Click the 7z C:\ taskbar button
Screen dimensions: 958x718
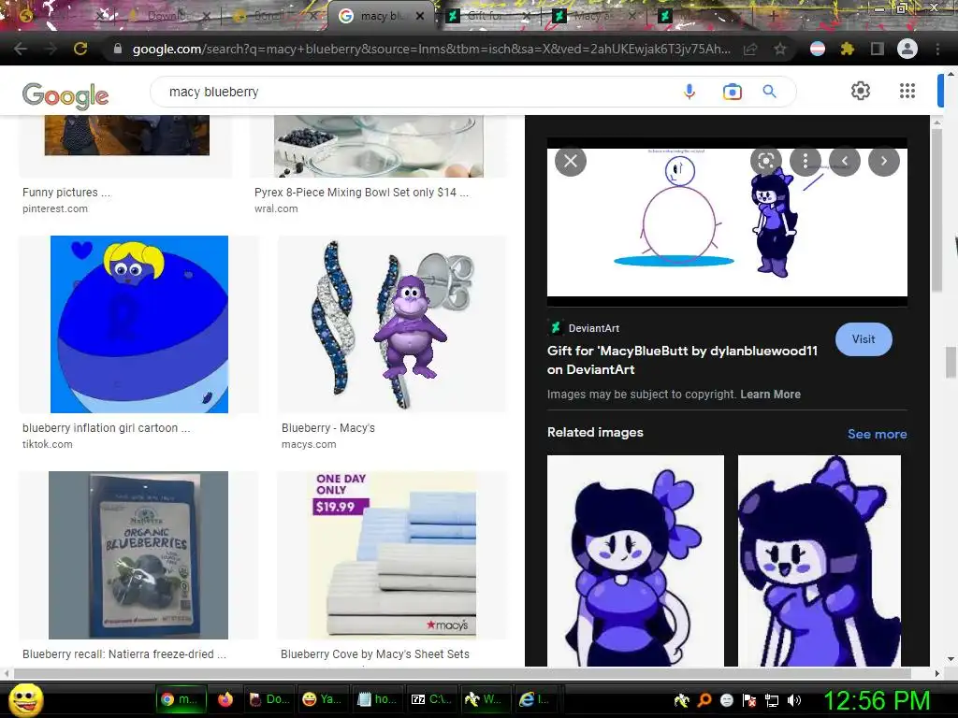pyautogui.click(x=430, y=699)
